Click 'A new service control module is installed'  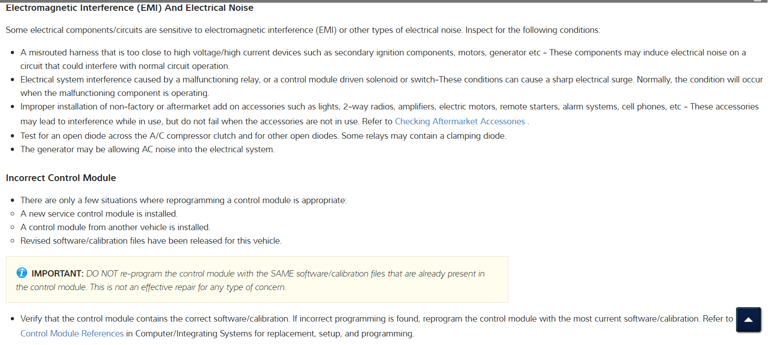point(99,214)
